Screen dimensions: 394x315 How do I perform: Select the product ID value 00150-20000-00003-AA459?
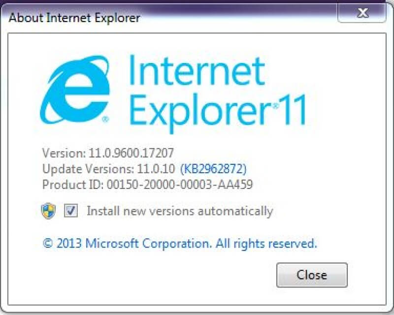(x=179, y=185)
